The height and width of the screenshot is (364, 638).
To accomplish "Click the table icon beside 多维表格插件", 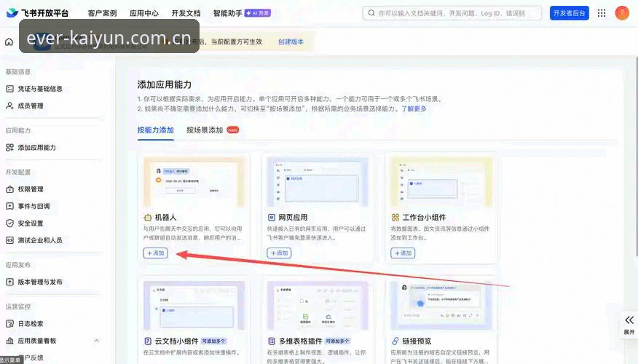I will coord(272,341).
